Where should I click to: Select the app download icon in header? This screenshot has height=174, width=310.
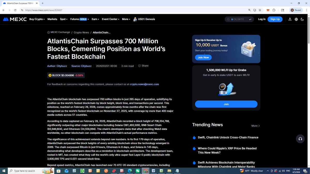[290, 19]
